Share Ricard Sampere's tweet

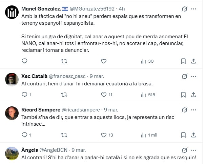click(x=193, y=135)
